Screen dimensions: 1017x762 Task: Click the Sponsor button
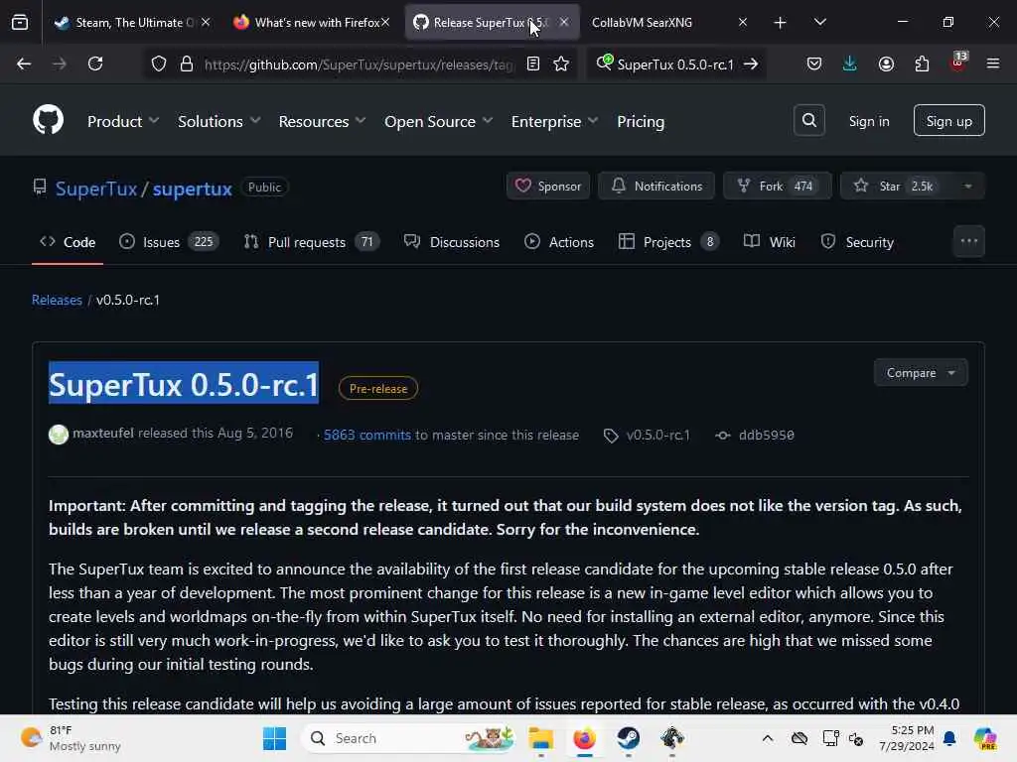point(548,187)
